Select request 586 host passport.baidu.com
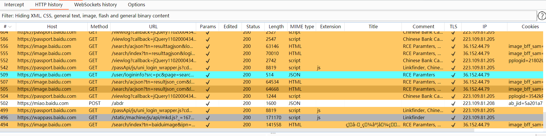The height and width of the screenshot is (136, 546). click(47, 39)
